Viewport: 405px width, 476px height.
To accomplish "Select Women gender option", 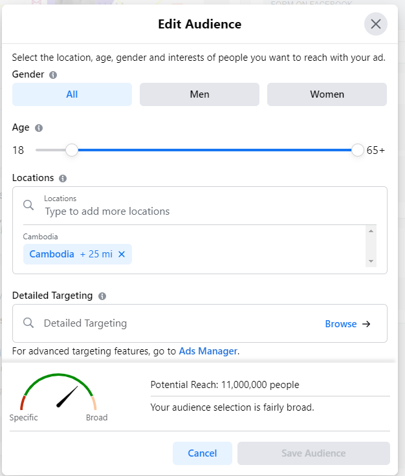I will click(327, 94).
